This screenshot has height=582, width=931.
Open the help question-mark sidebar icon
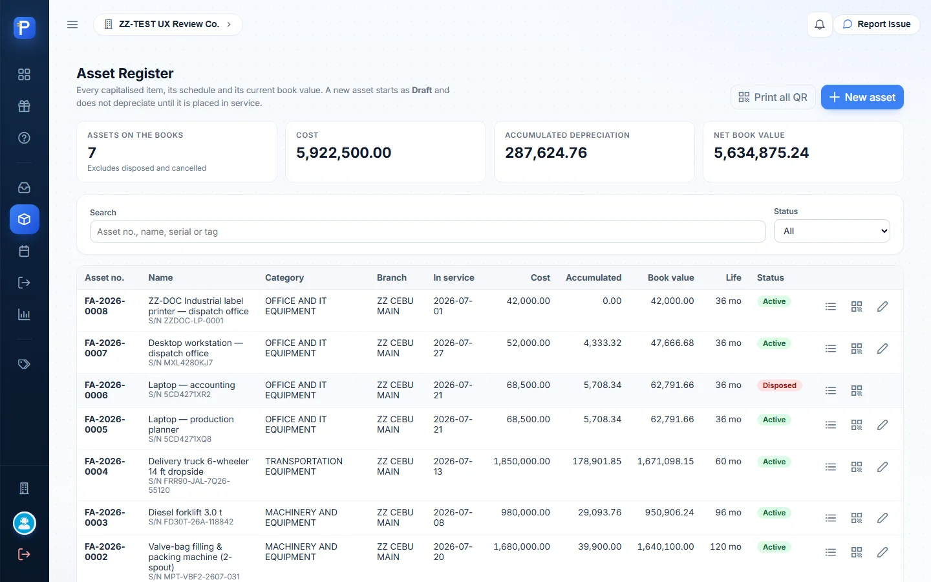[x=24, y=138]
